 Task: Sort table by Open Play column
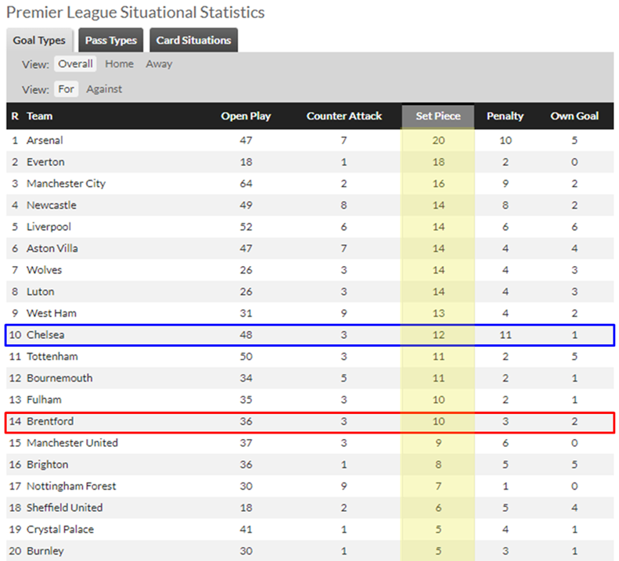coord(246,116)
